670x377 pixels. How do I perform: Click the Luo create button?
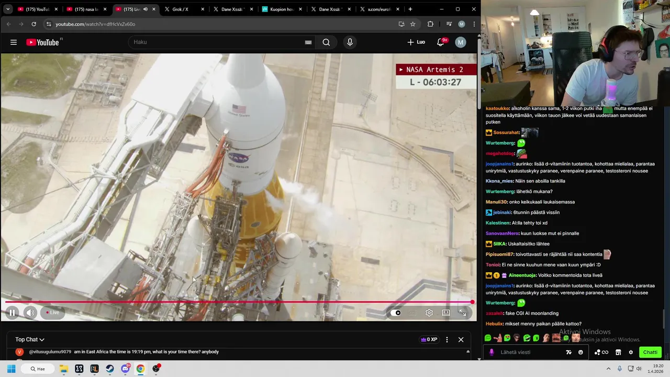pos(416,42)
